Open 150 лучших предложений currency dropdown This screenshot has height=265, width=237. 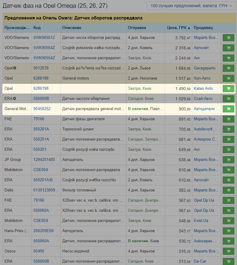[191, 6]
